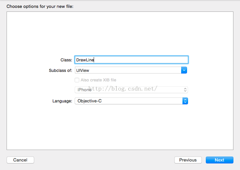Screen dimensions: 240x170
Task: Go back with the Previous button
Action: [x=188, y=160]
